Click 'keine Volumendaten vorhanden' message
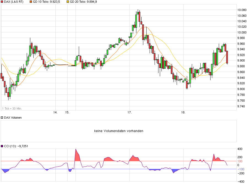This screenshot has width=248, height=184. pyautogui.click(x=119, y=131)
